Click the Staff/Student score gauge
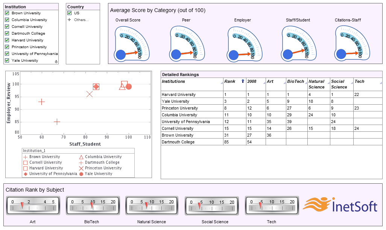386x230 pixels. point(299,44)
